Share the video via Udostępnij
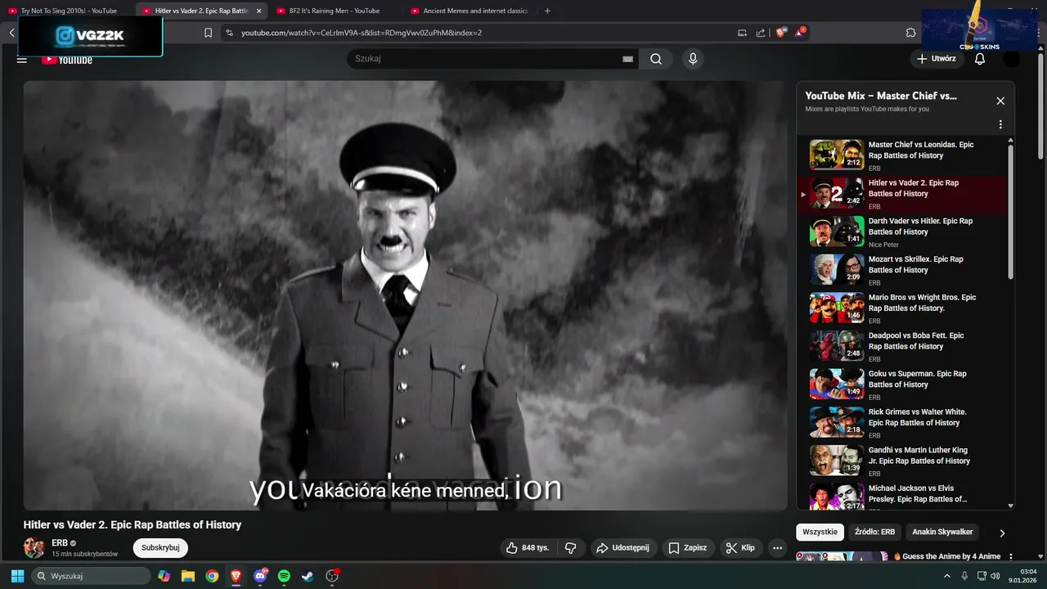The height and width of the screenshot is (589, 1047). (x=622, y=547)
